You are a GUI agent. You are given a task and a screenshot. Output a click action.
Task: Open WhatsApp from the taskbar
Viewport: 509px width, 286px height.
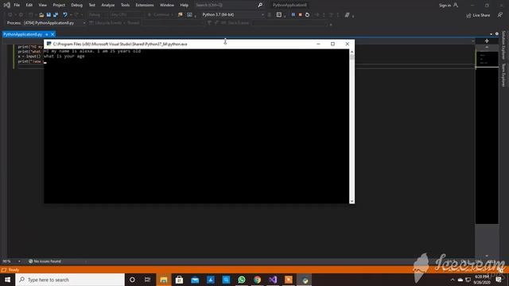click(x=242, y=280)
